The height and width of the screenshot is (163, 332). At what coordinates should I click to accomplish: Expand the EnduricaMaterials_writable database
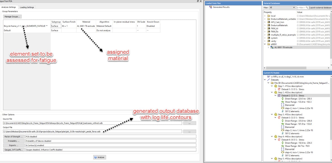265,19
